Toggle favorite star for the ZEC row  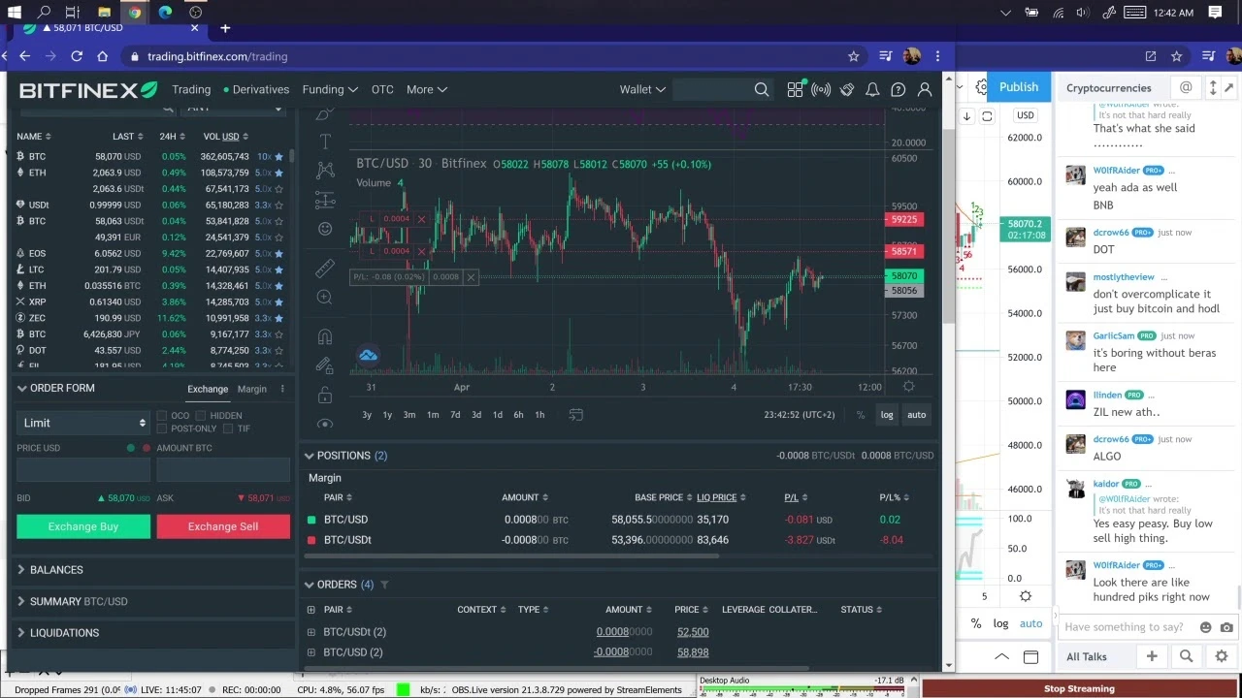point(279,318)
